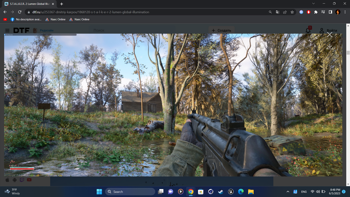The height and width of the screenshot is (197, 350).
Task: Open the notifications bell
Action: 308,30
